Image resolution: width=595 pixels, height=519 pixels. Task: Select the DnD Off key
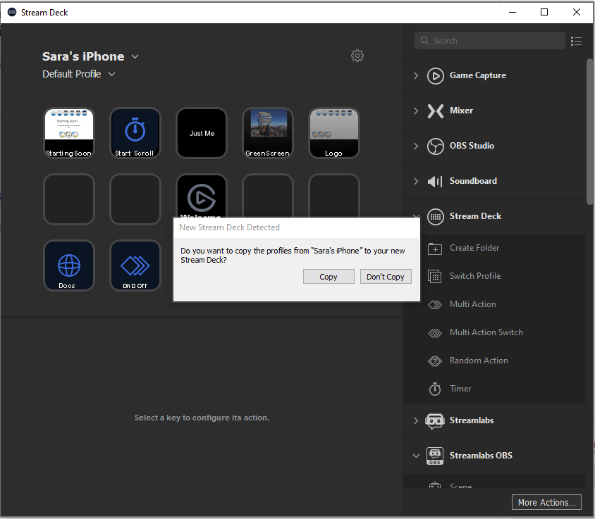pyautogui.click(x=135, y=265)
